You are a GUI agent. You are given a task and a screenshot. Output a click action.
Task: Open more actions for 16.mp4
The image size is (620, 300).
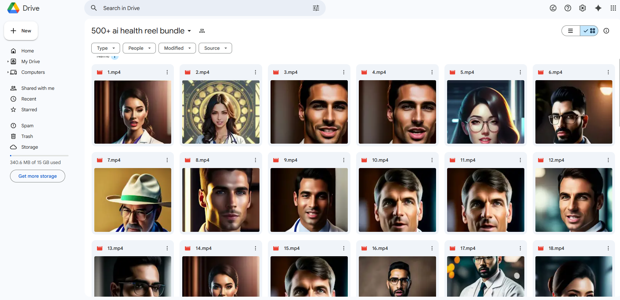(432, 248)
